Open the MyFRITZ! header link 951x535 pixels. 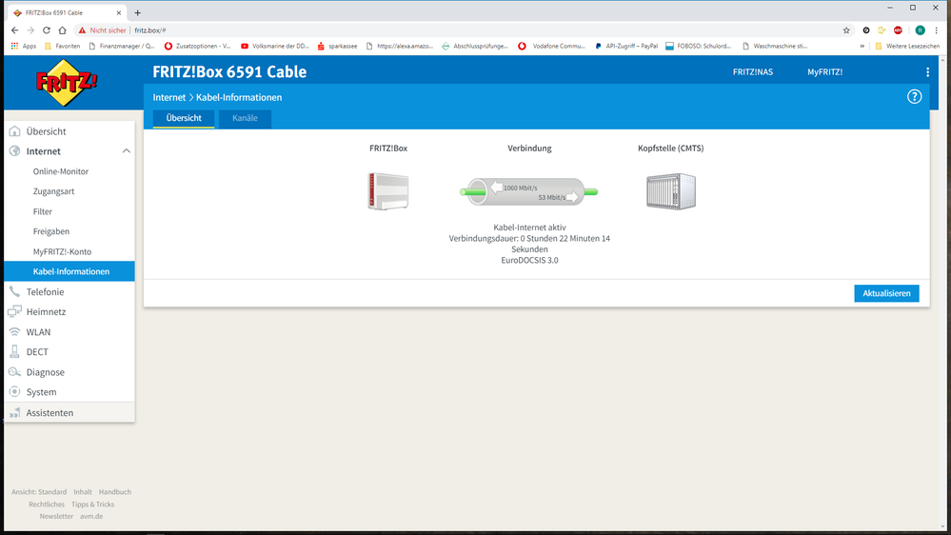click(824, 72)
